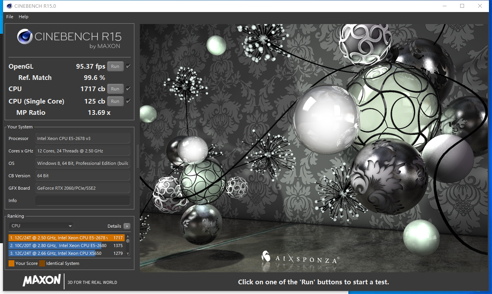The height and width of the screenshot is (294, 492).
Task: Expand ranking Details with arrow button
Action: [127, 226]
